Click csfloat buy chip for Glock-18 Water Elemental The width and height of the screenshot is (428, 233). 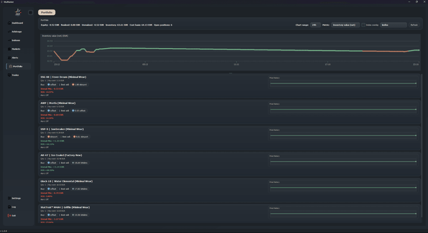(52, 189)
